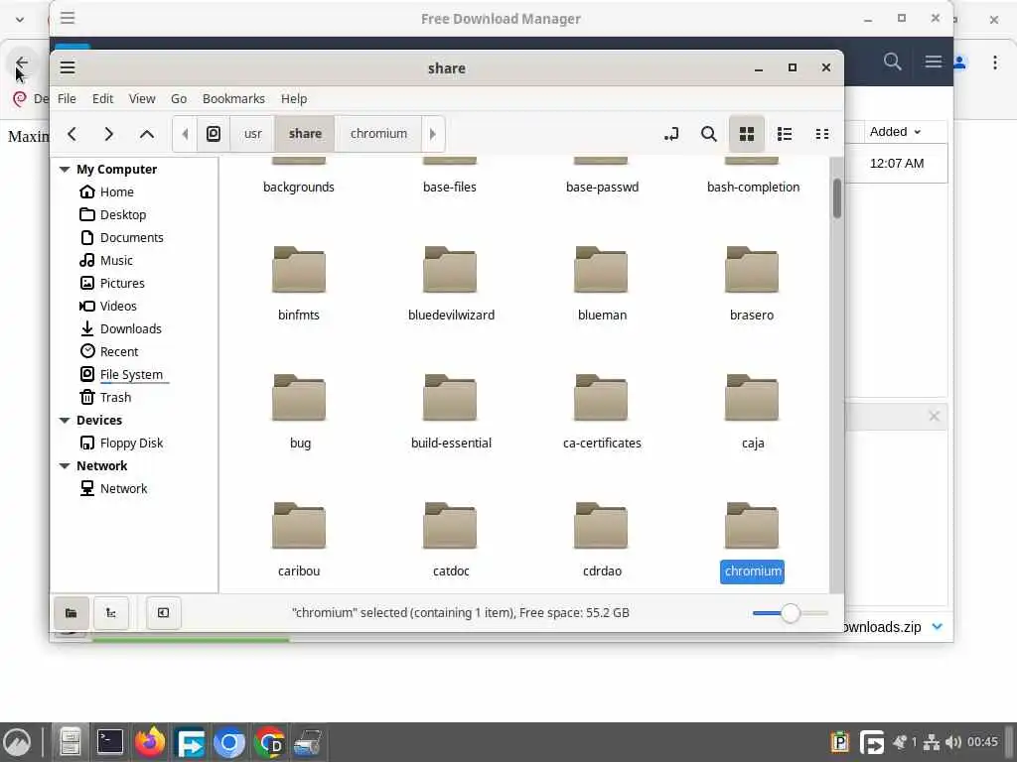The height and width of the screenshot is (762, 1017).
Task: Show places in the sidebar
Action: tap(71, 613)
